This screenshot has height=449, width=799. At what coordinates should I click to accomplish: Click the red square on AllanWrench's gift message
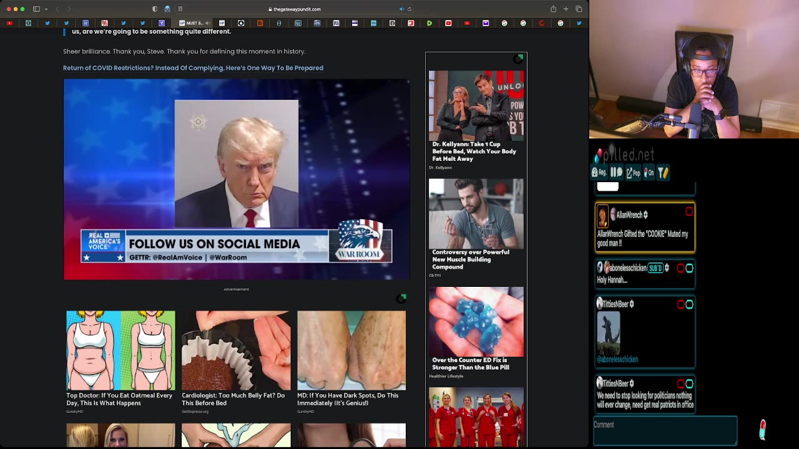coord(689,212)
